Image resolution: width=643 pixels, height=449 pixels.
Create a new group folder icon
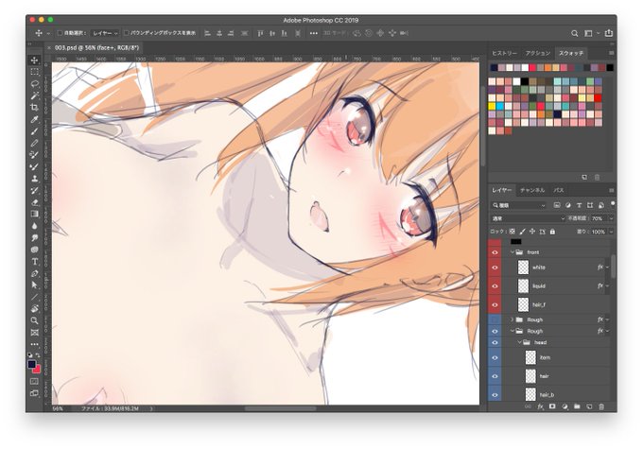[577, 406]
